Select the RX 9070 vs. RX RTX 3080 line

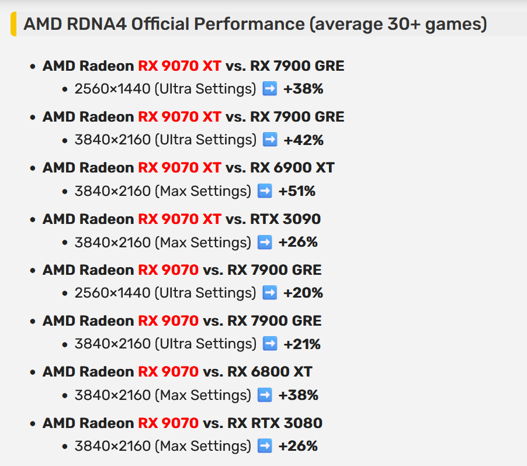[x=182, y=423]
